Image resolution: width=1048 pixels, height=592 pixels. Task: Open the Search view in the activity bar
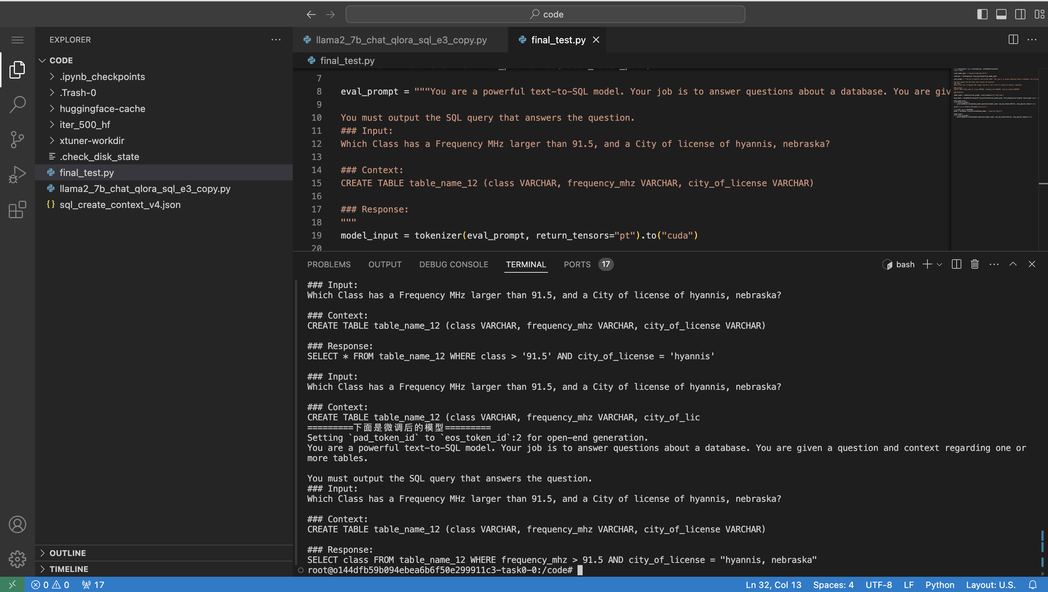(17, 104)
